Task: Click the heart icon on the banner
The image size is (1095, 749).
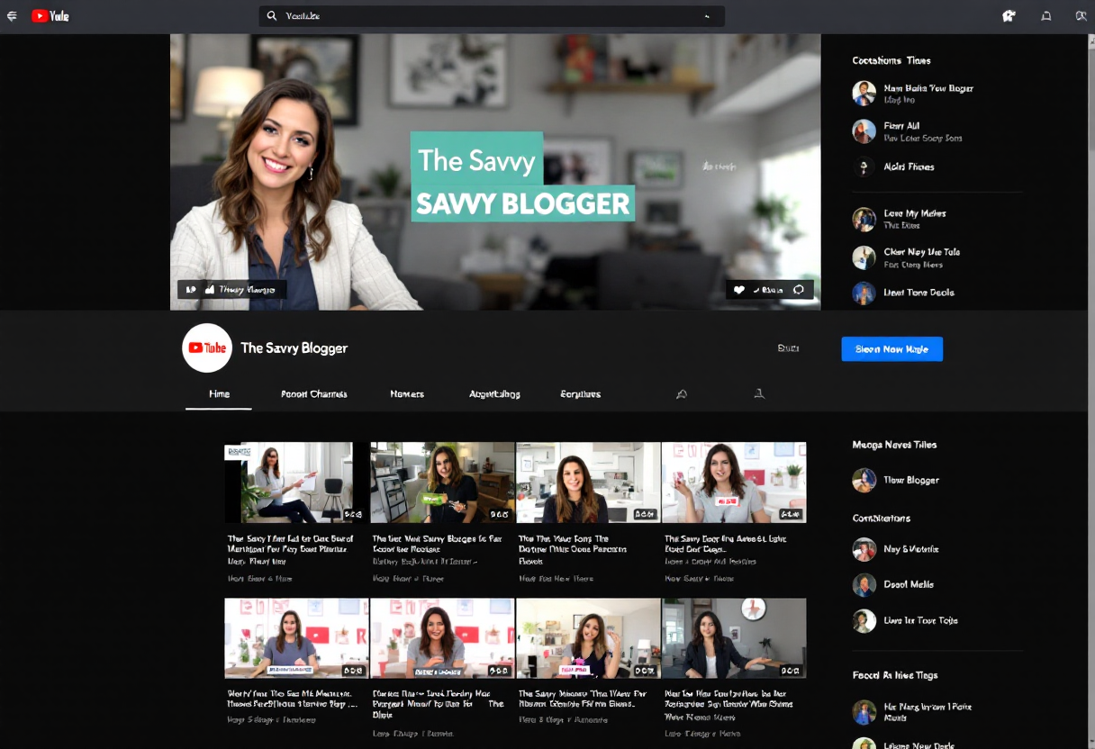Action: [x=739, y=290]
